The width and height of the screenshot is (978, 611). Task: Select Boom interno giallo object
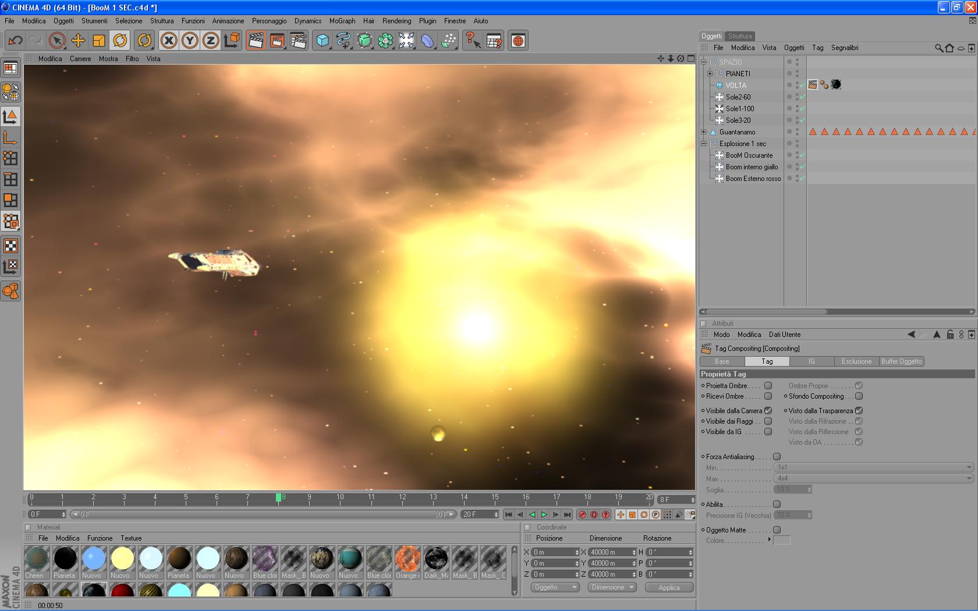coord(752,166)
